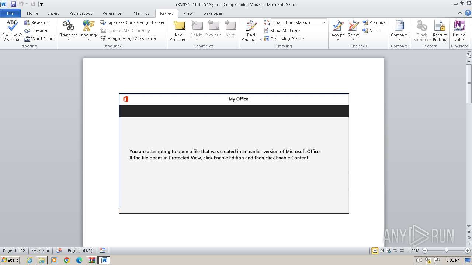Customize Quick Access Toolbar dropdown

pos(41,4)
